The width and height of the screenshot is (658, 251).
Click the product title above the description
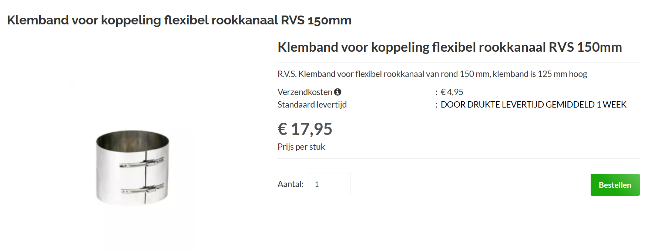coord(449,47)
